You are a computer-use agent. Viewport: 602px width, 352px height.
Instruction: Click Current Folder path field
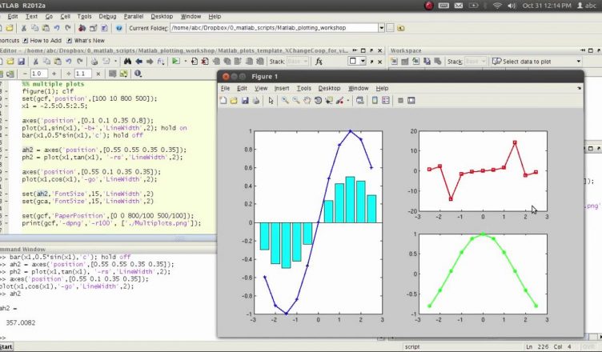pyautogui.click(x=274, y=28)
